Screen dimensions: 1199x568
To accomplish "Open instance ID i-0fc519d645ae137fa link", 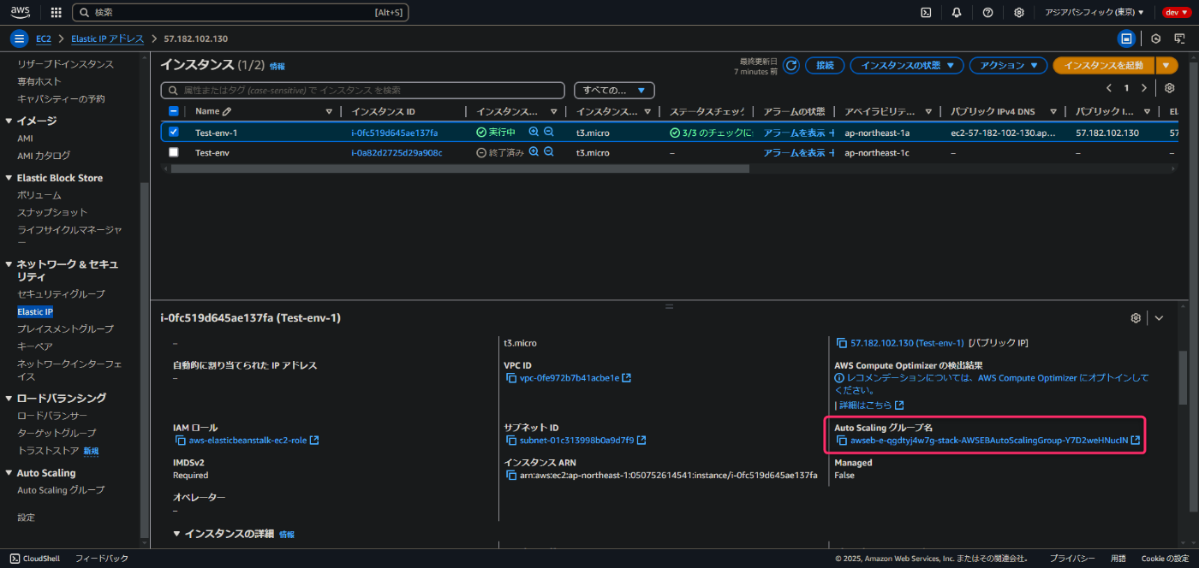I will (x=394, y=133).
